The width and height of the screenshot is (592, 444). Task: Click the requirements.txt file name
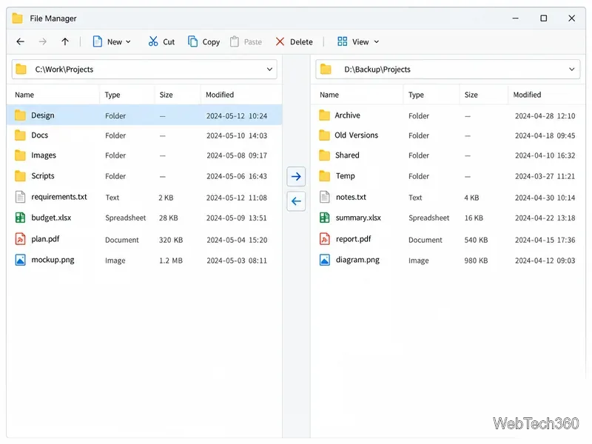click(59, 197)
